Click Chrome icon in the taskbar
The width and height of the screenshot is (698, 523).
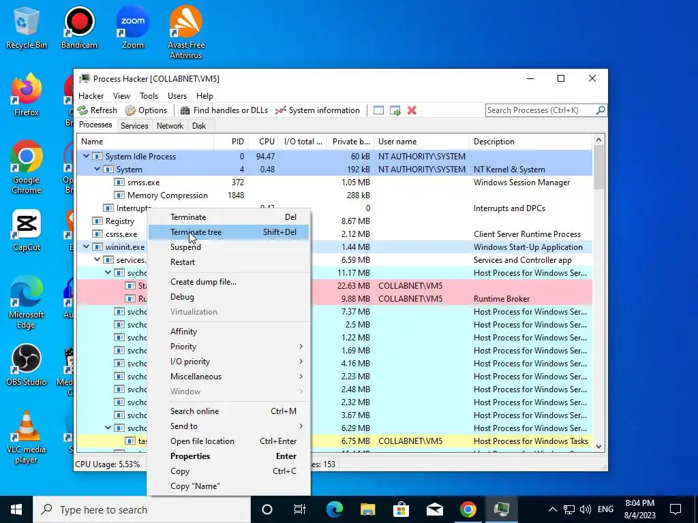468,509
